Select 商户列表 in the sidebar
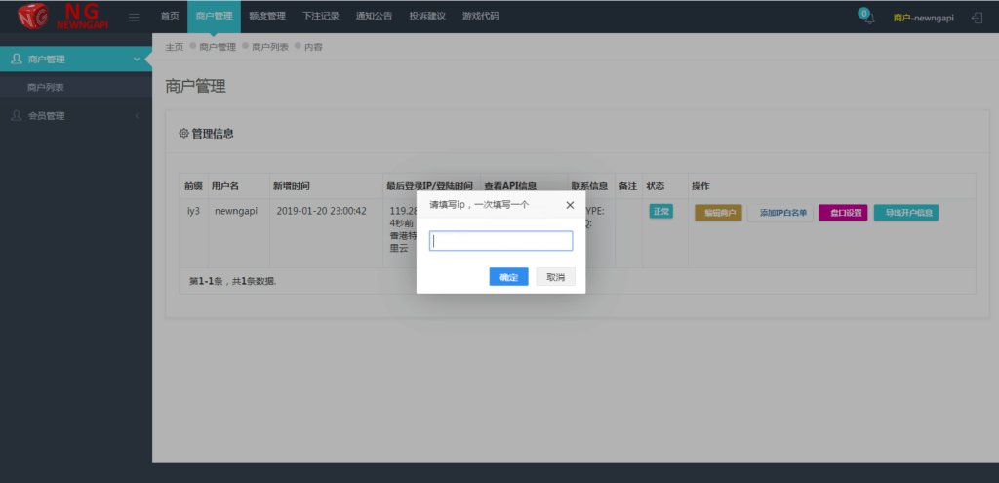Screen dimensions: 999x483 [x=45, y=87]
